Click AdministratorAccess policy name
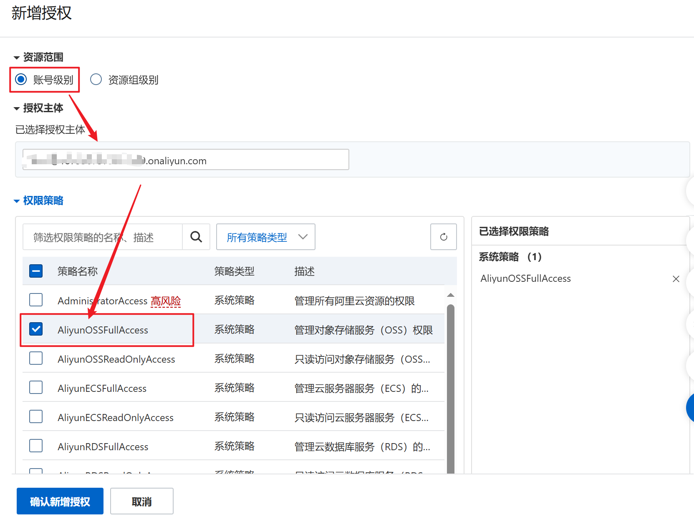The height and width of the screenshot is (524, 694). click(x=103, y=301)
